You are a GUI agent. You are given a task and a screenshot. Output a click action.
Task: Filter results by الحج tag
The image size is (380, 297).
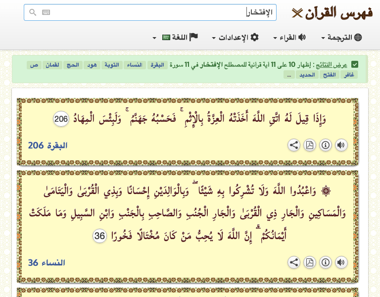coord(73,65)
